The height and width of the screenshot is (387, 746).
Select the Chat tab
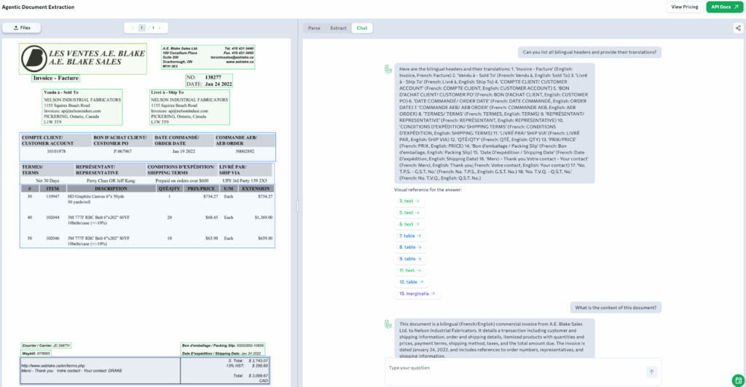361,28
